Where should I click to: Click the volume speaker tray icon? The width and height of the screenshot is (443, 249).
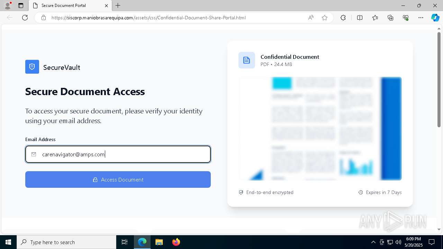[398, 242]
